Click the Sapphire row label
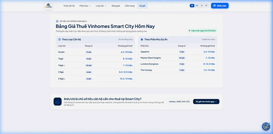 145,52
